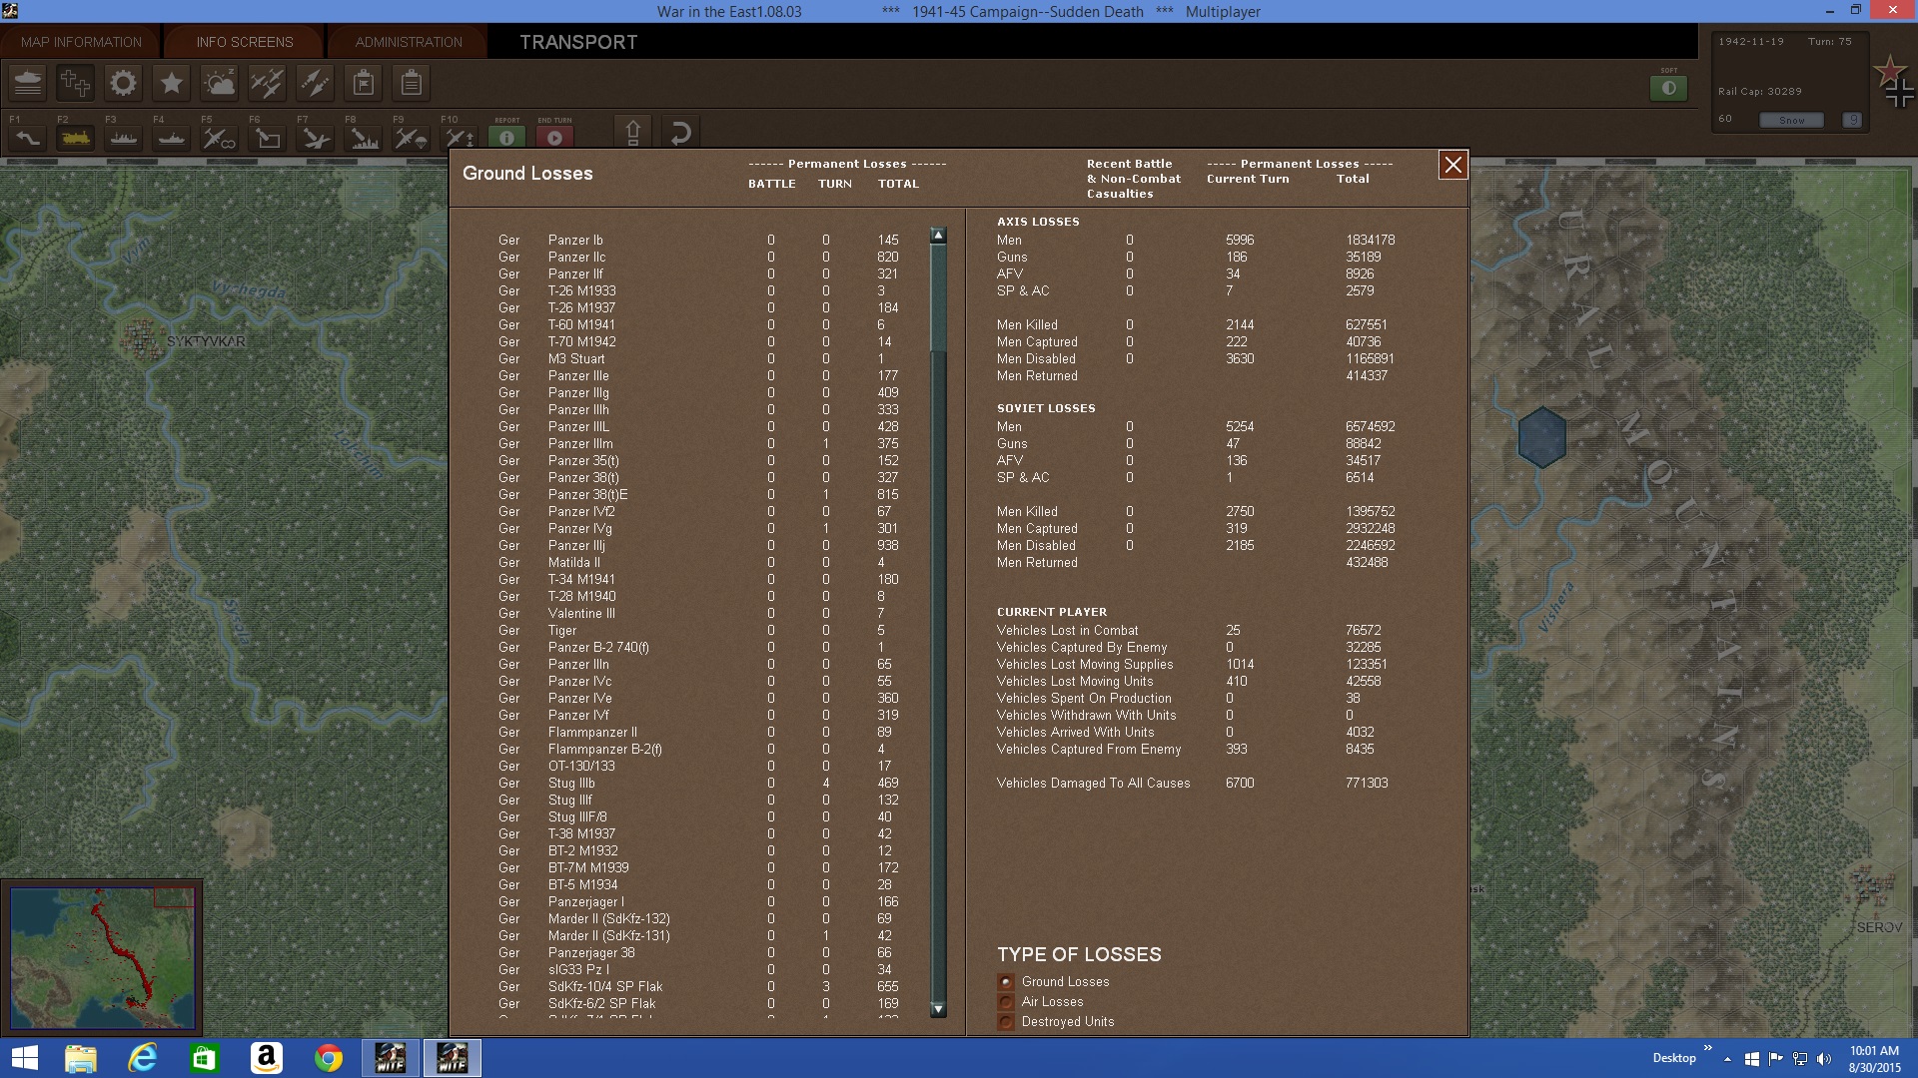Select F1 move mode arrow icon
The image size is (1918, 1078).
tap(28, 138)
